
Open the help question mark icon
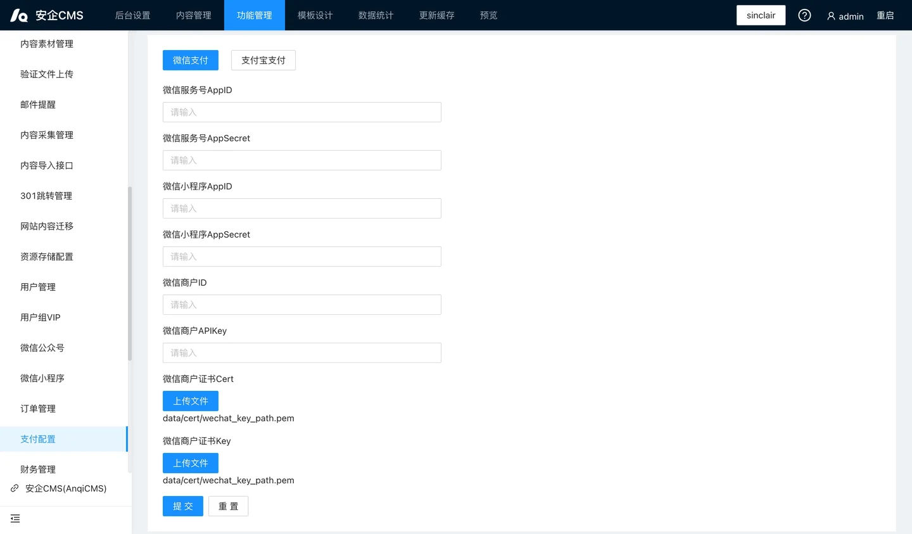click(x=804, y=15)
